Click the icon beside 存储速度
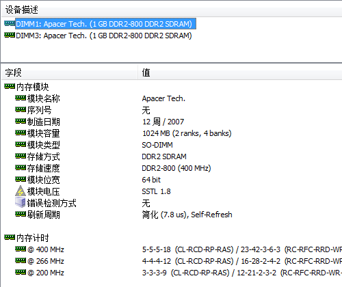The image size is (342, 287). 21,167
